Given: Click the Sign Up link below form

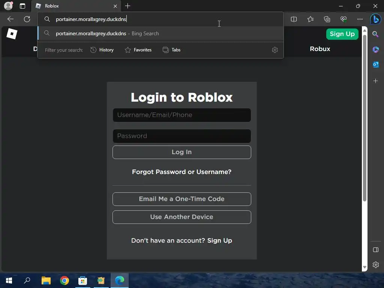Looking at the screenshot, I should coord(219,240).
